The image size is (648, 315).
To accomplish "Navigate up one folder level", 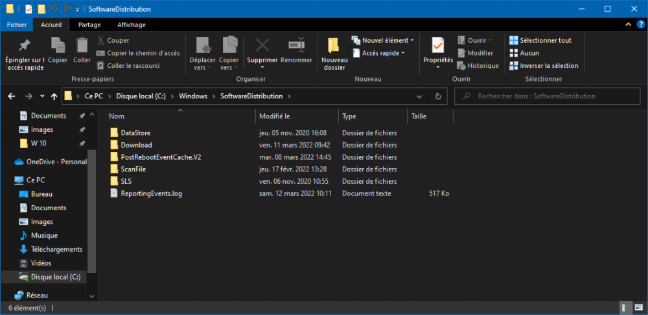I will point(54,96).
